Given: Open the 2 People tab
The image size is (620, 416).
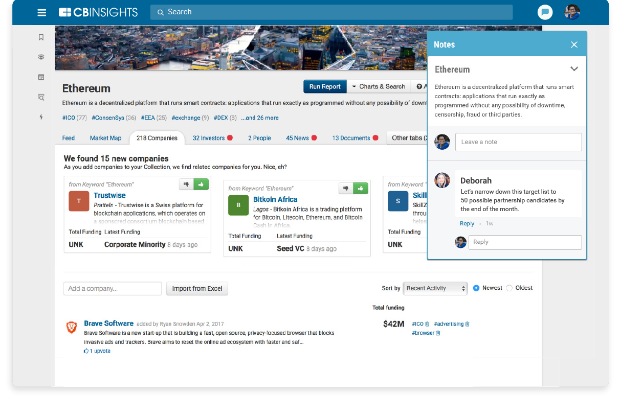Looking at the screenshot, I should point(260,138).
